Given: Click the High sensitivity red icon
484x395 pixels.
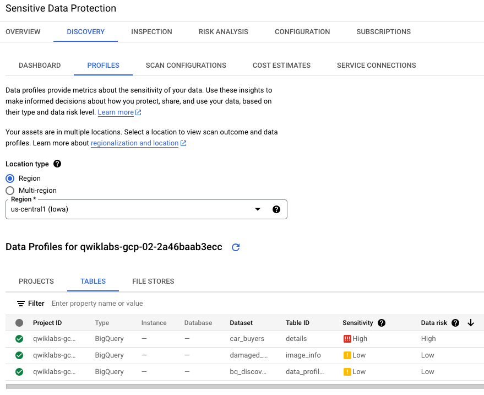Looking at the screenshot, I should click(347, 339).
